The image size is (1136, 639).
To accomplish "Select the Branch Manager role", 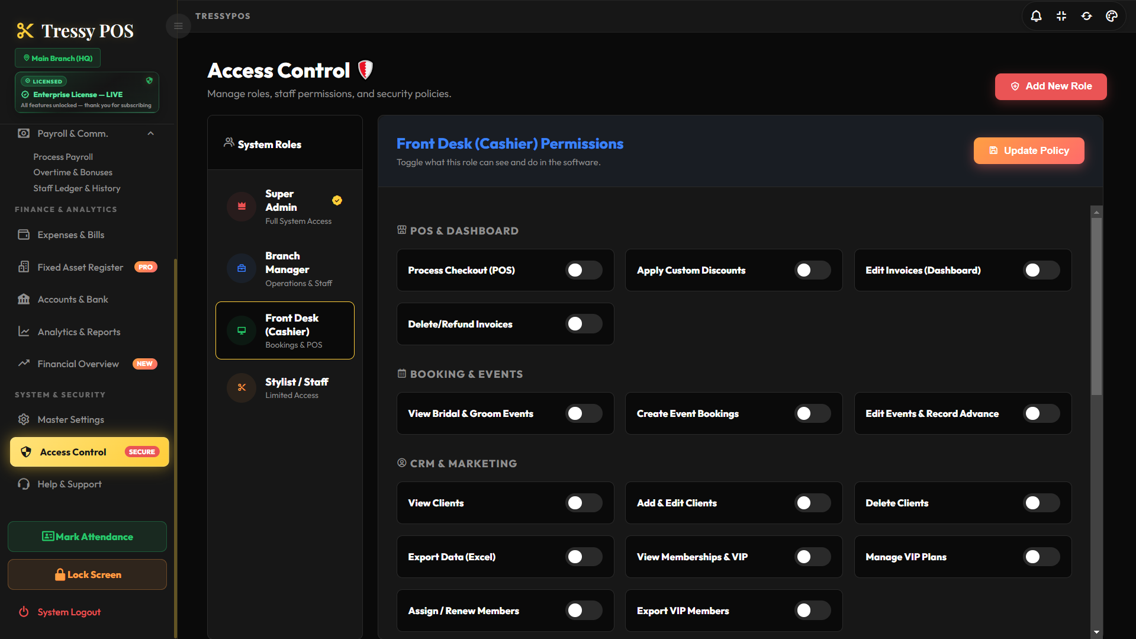I will tap(285, 269).
